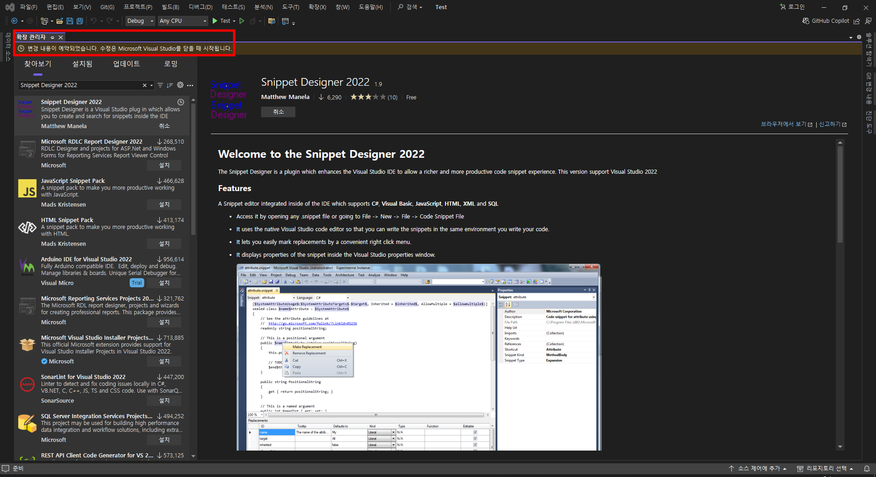Open the New Project dropdown arrow

[52, 21]
